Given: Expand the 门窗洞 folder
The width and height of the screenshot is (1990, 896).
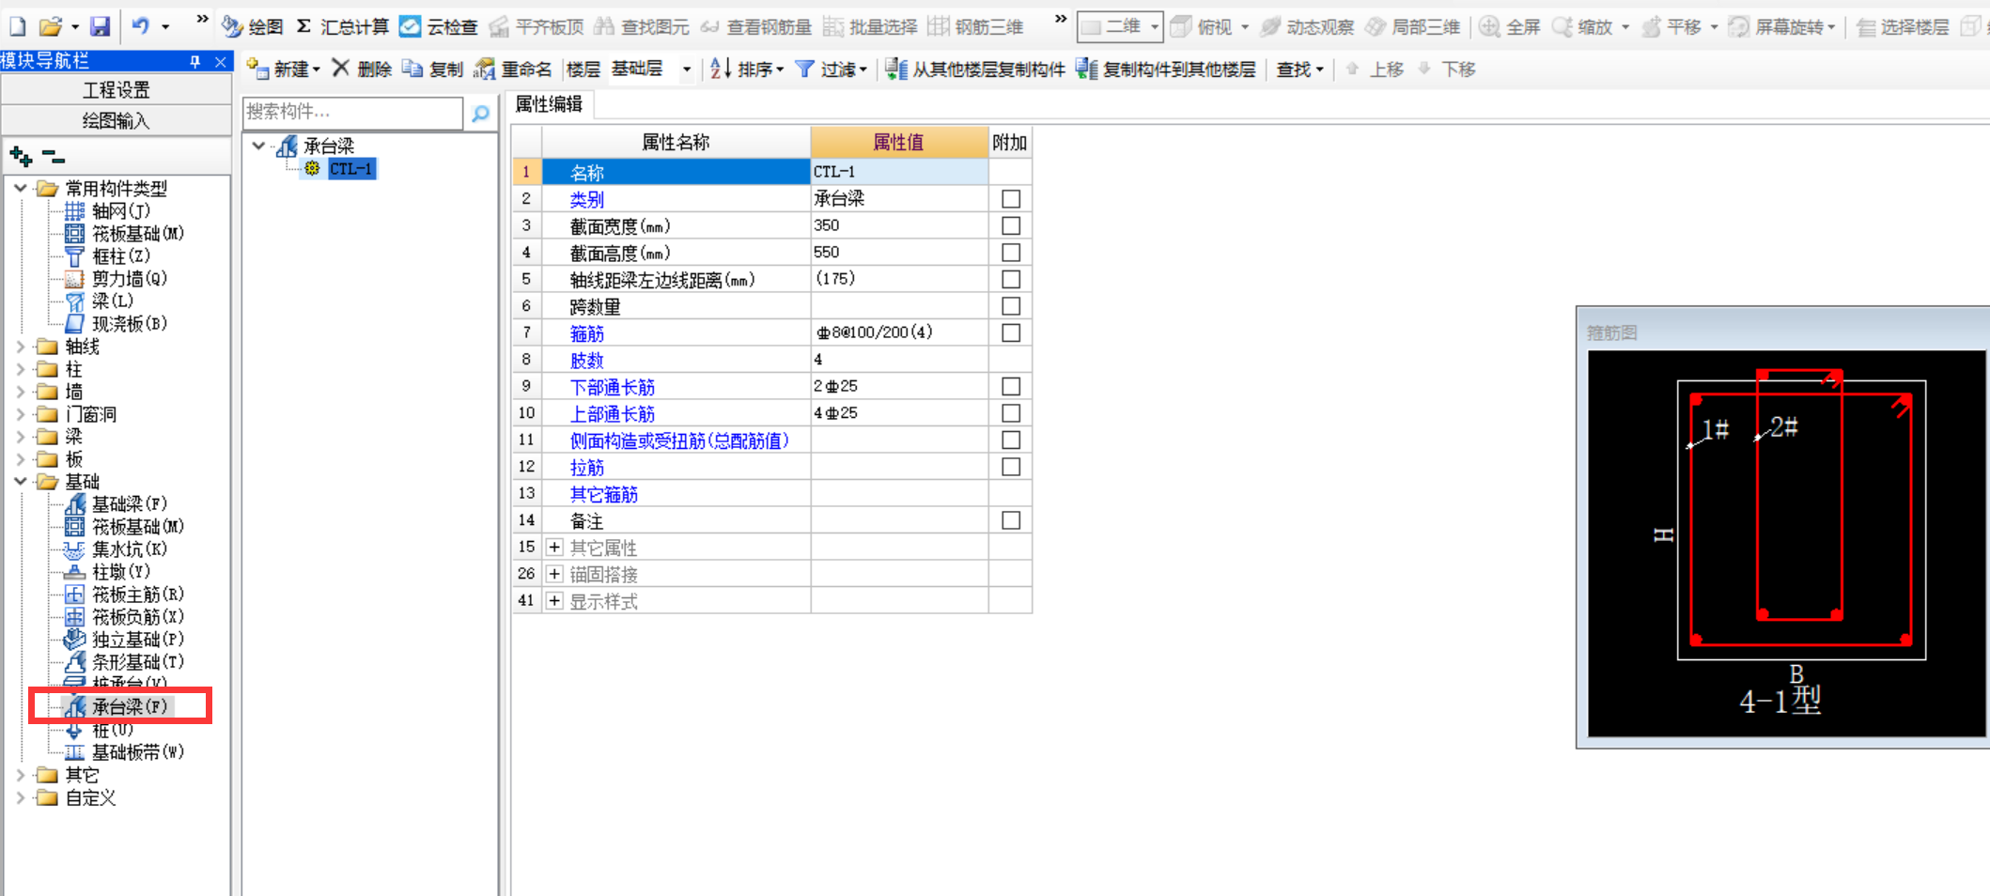Looking at the screenshot, I should [x=20, y=414].
